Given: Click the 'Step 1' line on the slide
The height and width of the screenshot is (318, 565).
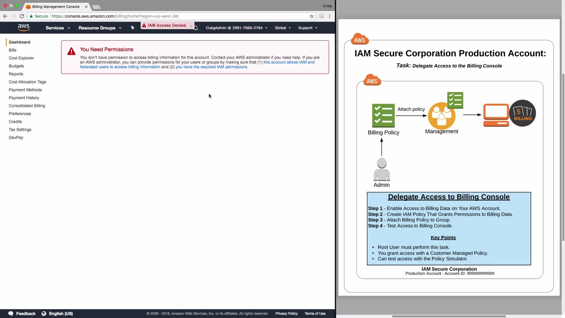Looking at the screenshot, I should [434, 208].
